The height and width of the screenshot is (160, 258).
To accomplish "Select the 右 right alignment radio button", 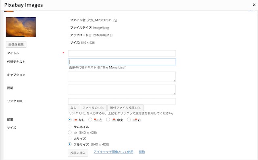I will [x=129, y=120].
